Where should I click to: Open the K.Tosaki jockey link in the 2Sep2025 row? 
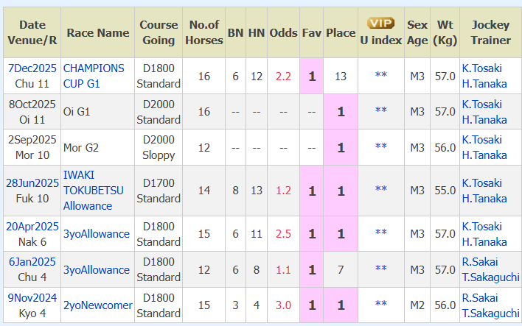click(x=481, y=140)
